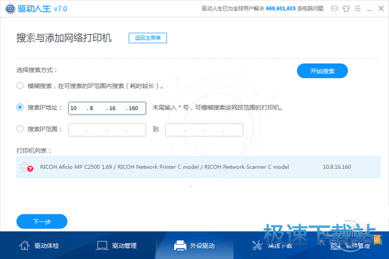This screenshot has width=389, height=259.
Task: Click the monitor icon beside 驱动管理
Action: [102, 245]
